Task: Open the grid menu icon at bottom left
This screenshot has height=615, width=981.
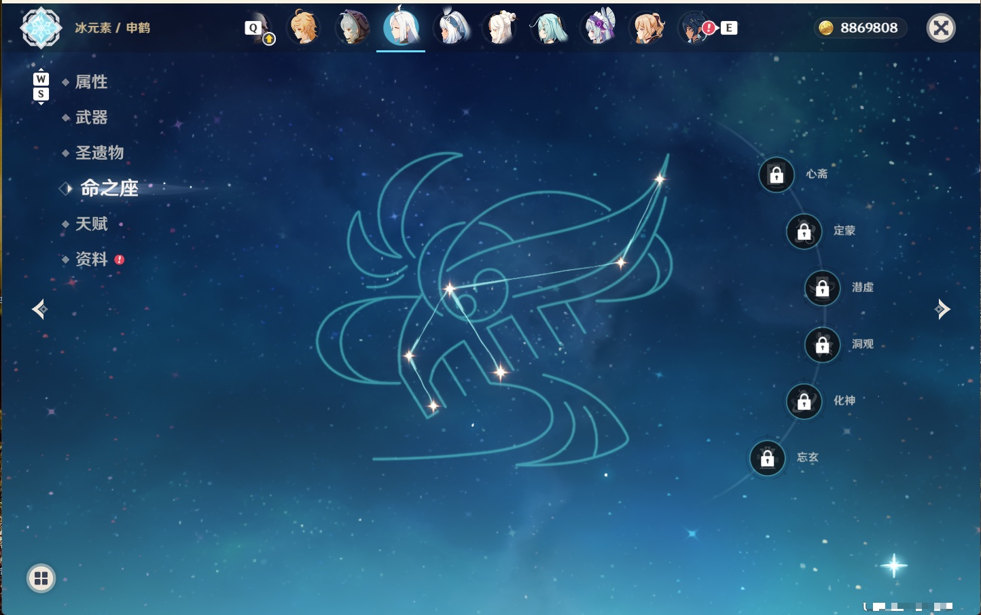Action: tap(41, 578)
